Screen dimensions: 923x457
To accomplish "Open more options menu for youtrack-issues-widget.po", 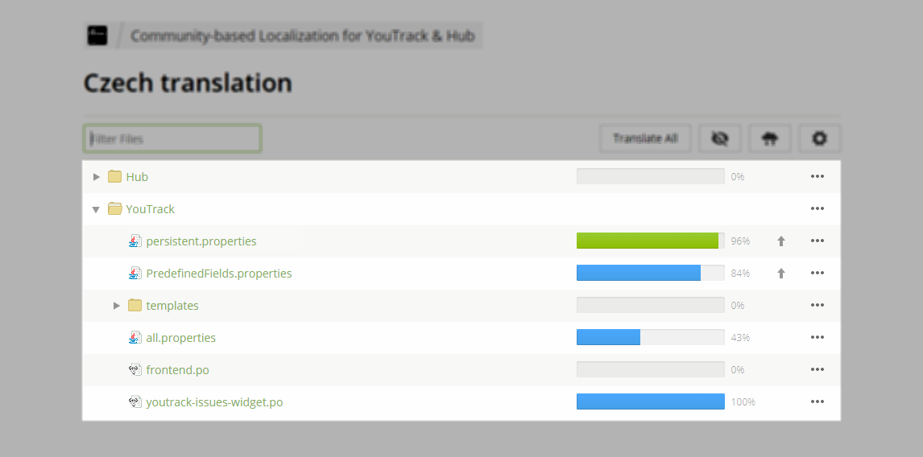I will pos(817,401).
